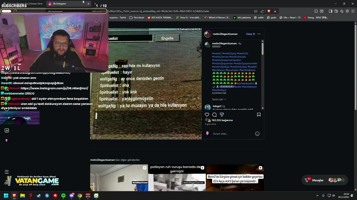
Task: Open browser extensions puzzle icon
Action: [x=316, y=11]
